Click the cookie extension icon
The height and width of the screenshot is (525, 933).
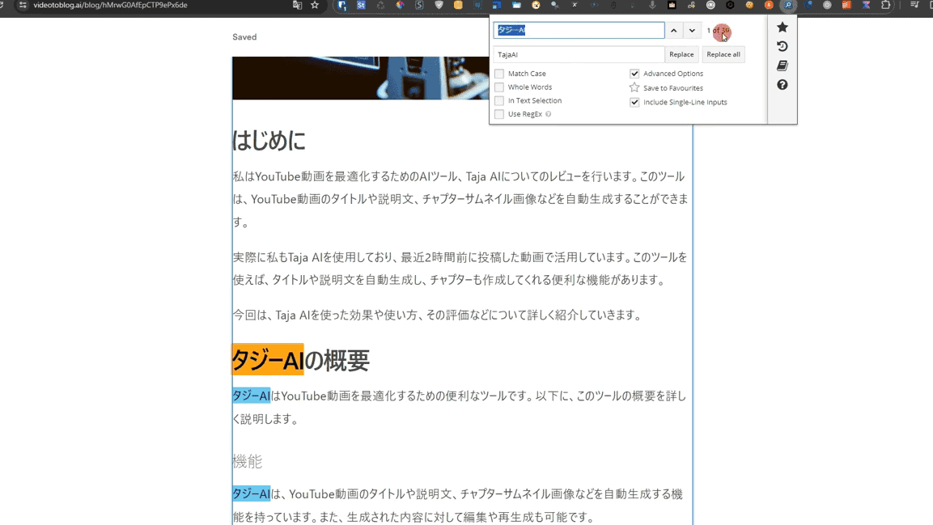[749, 5]
